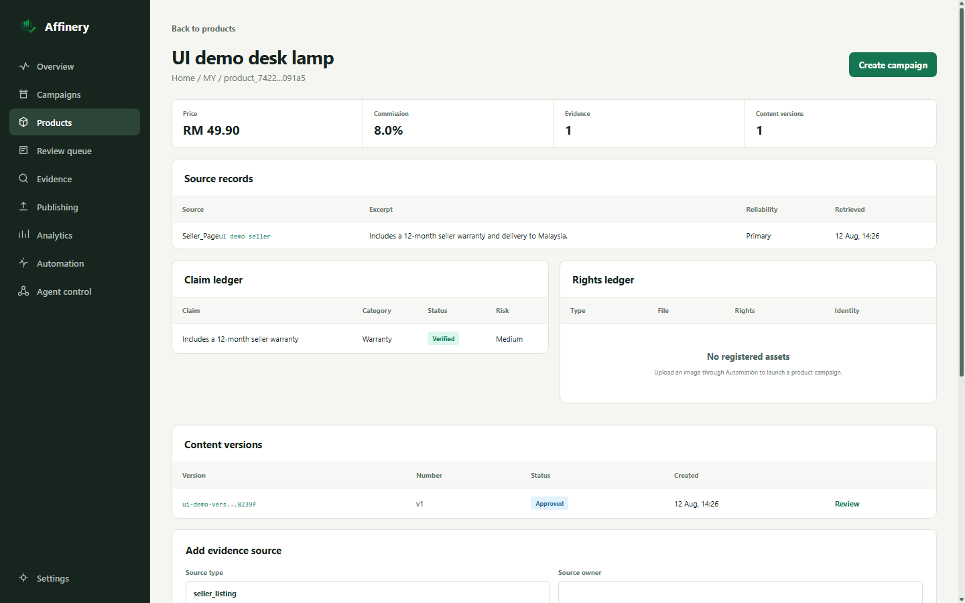Open the Source type seller_listing dropdown
The image size is (965, 603).
367,592
